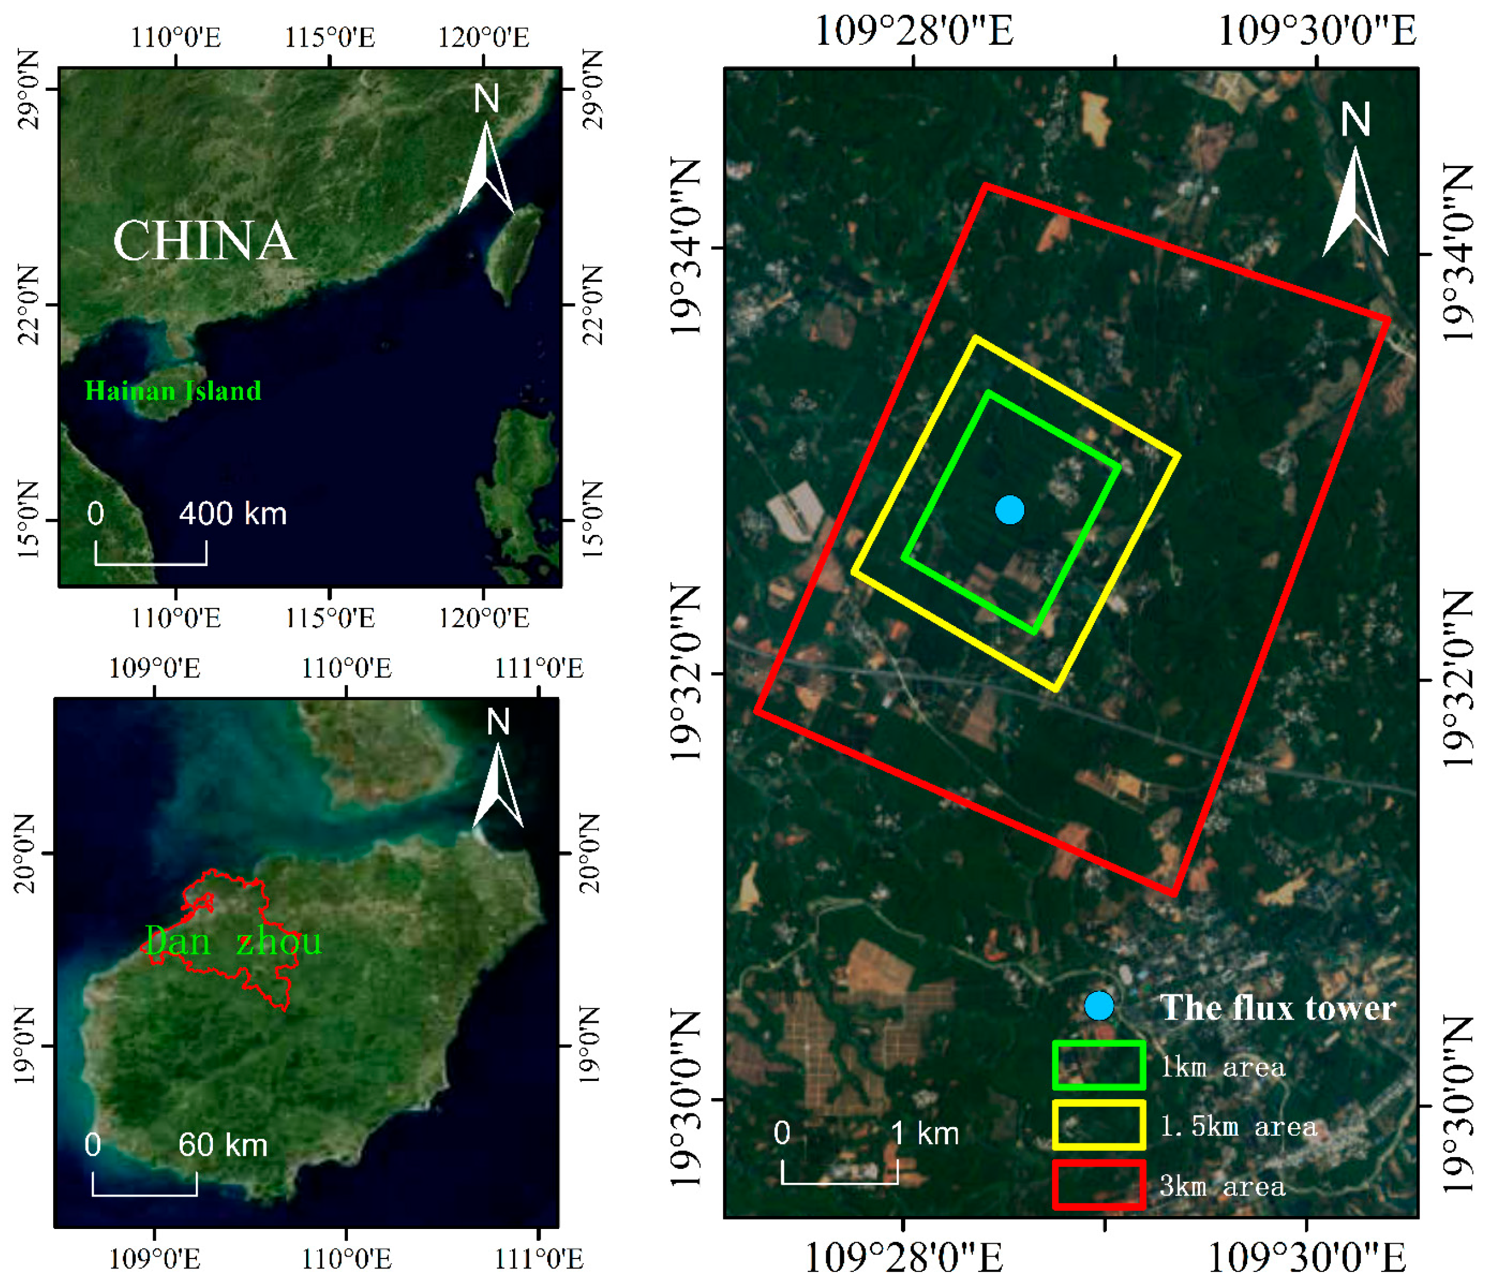Click the blue flux tower dot inside green square
Viewport: 1486px width, 1285px height.
click(1010, 510)
